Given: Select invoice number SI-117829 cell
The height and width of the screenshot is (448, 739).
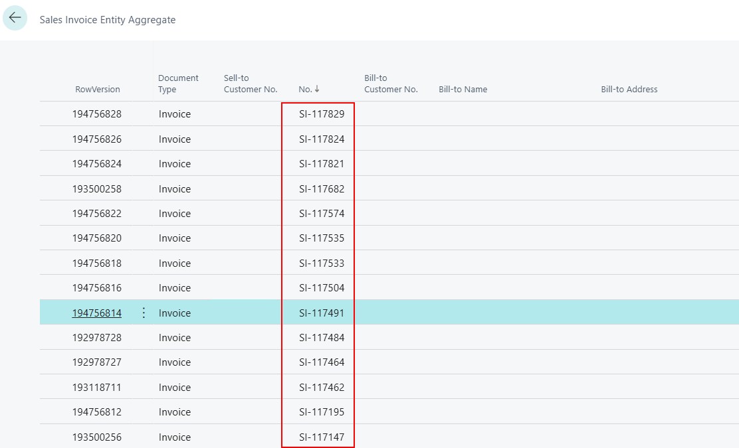Looking at the screenshot, I should pyautogui.click(x=322, y=114).
